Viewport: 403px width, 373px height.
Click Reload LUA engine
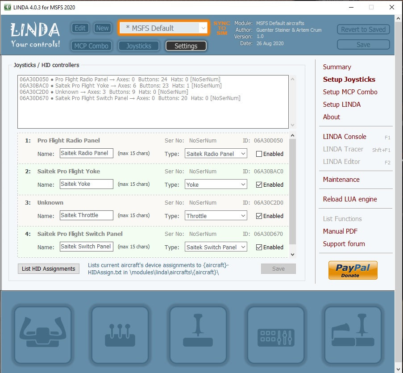pyautogui.click(x=350, y=199)
